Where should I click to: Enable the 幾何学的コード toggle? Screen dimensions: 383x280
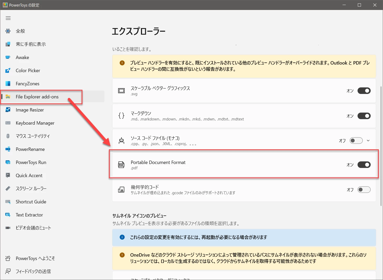pos(364,190)
